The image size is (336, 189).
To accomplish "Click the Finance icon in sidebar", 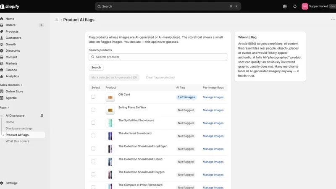I will (2, 70).
